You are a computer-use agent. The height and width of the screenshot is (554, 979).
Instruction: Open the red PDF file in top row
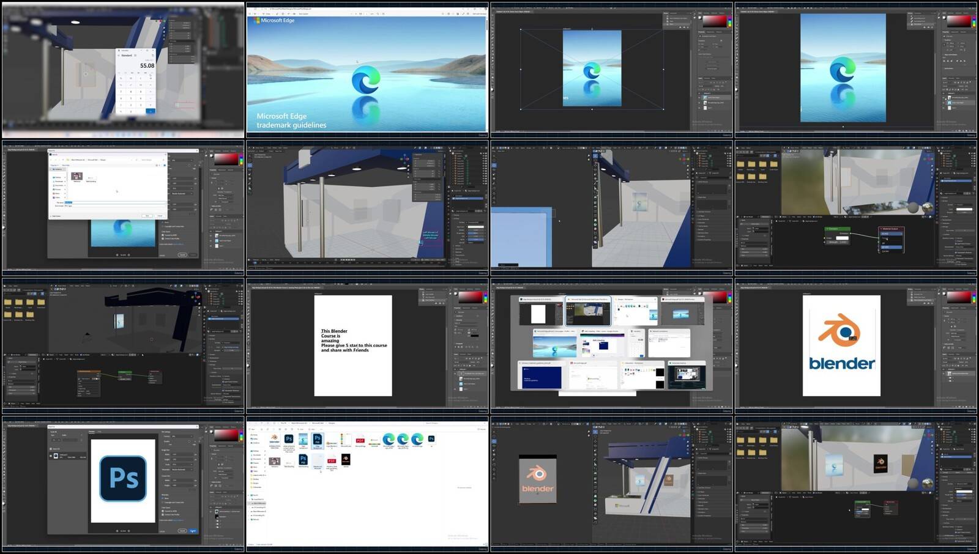[x=360, y=440]
